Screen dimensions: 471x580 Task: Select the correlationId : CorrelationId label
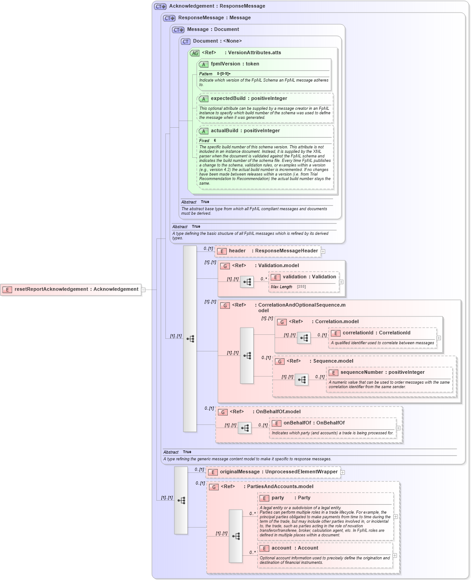tap(376, 333)
